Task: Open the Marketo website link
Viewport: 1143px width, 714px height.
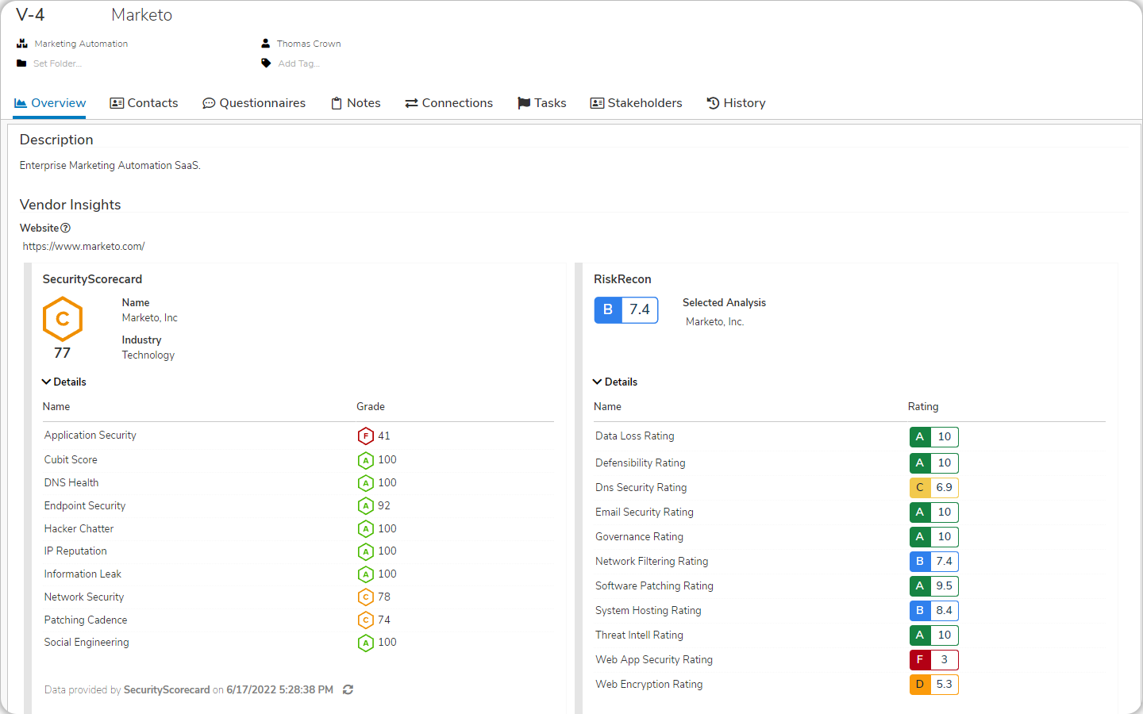Action: coord(83,246)
